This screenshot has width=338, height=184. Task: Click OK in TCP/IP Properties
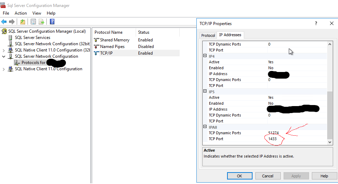coord(240,176)
